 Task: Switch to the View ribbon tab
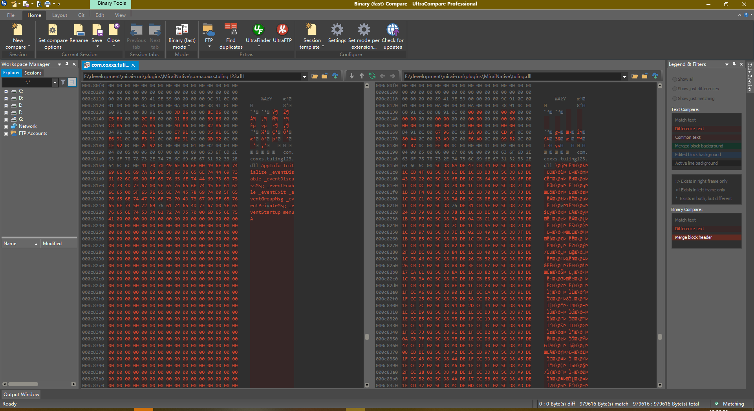[x=120, y=15]
